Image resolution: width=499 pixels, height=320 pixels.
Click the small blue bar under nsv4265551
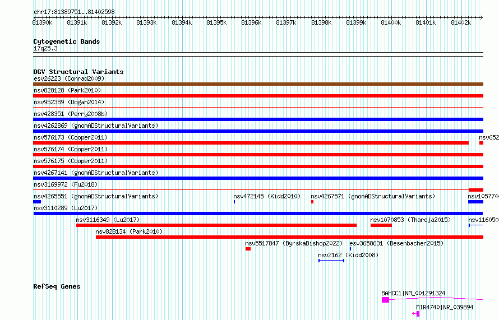point(37,202)
